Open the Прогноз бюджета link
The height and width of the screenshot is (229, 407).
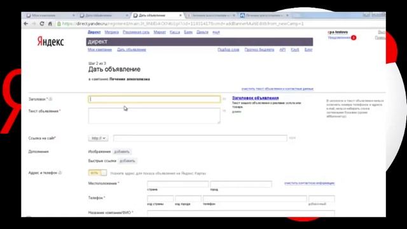(259, 50)
